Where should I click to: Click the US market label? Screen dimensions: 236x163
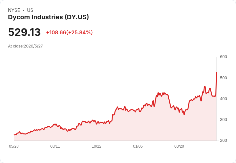coord(30,10)
